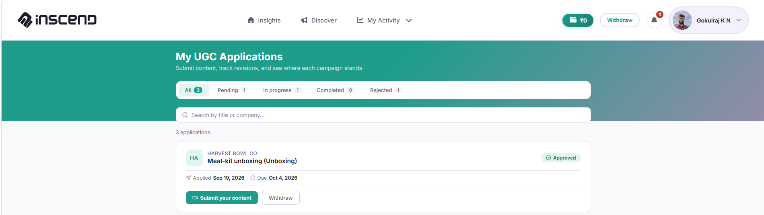Viewport: 764px width, 215px height.
Task: Click the red notification count badge
Action: click(660, 14)
